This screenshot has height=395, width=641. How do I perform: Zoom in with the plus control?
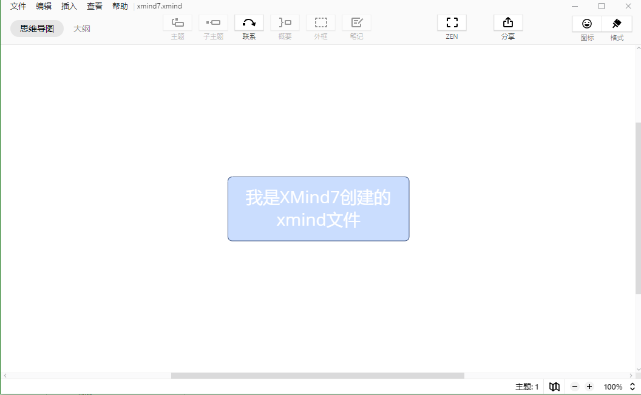pyautogui.click(x=589, y=387)
